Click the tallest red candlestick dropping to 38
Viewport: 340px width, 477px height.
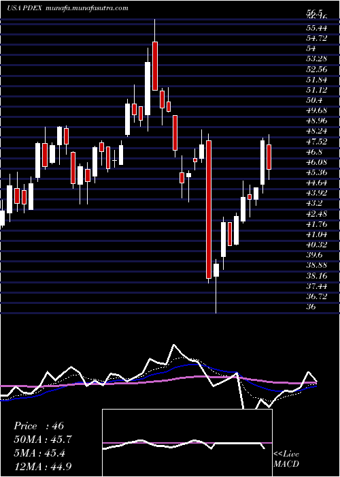click(x=209, y=210)
